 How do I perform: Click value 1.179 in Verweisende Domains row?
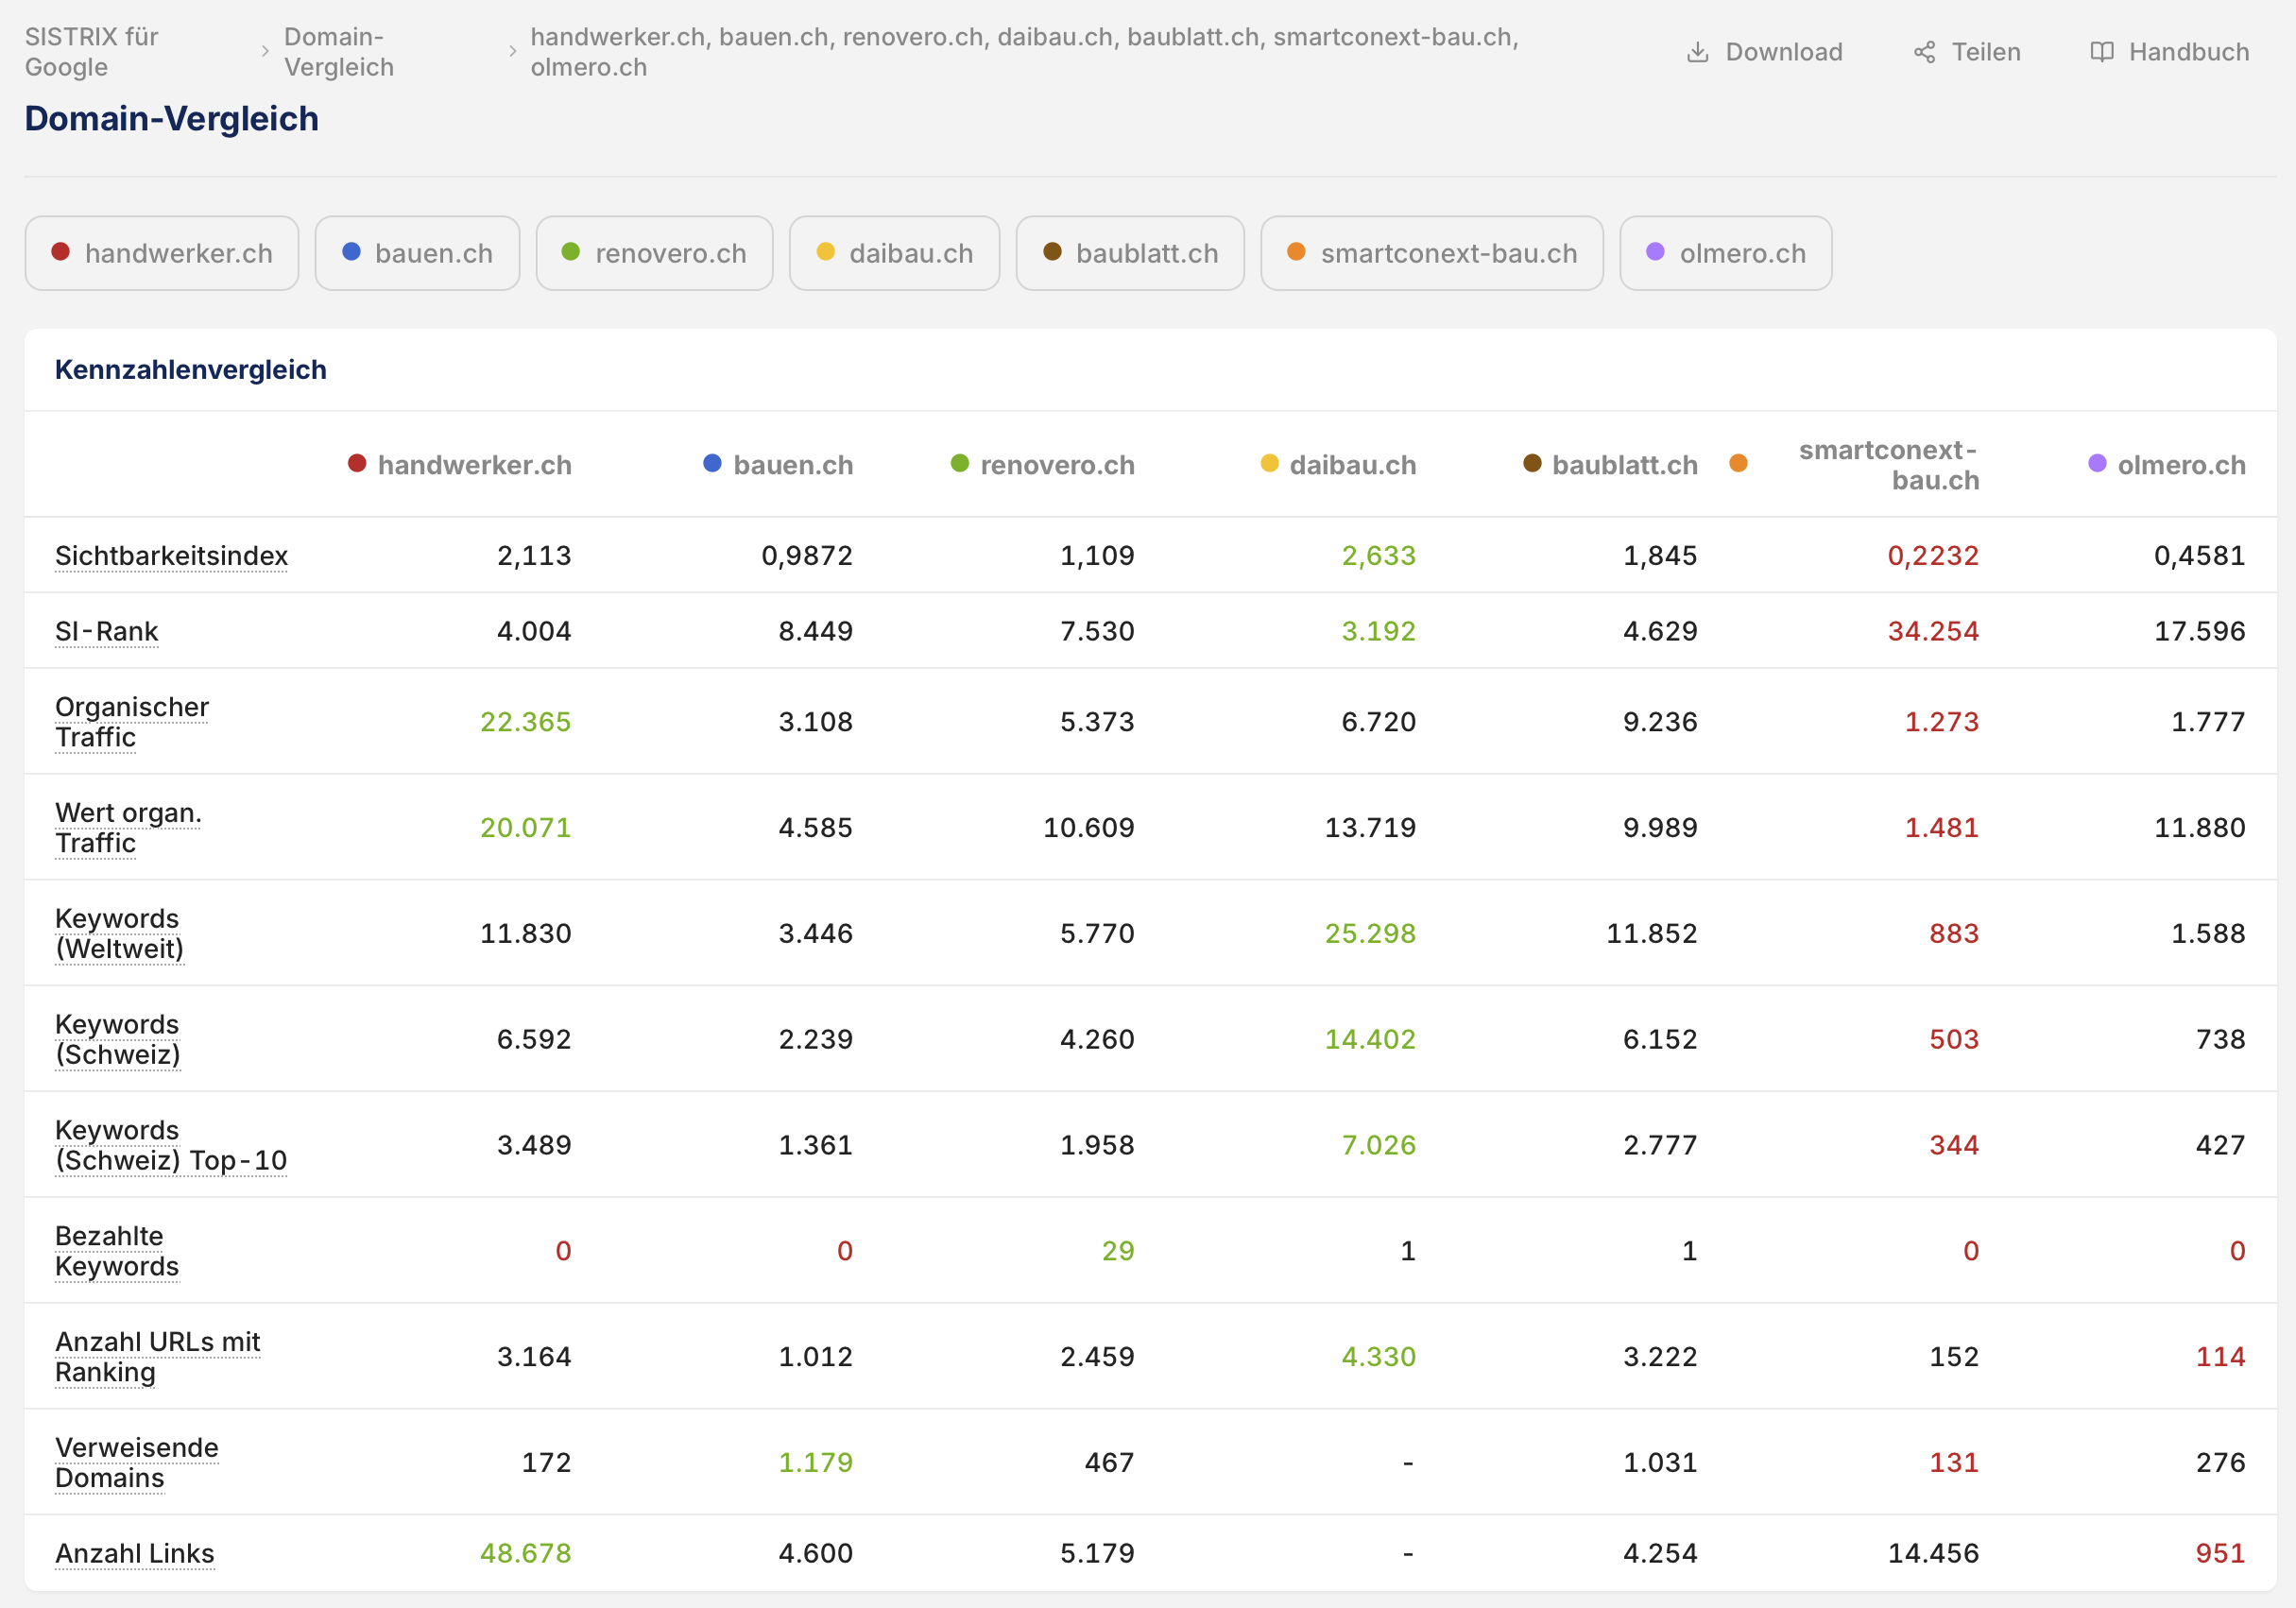815,1463
